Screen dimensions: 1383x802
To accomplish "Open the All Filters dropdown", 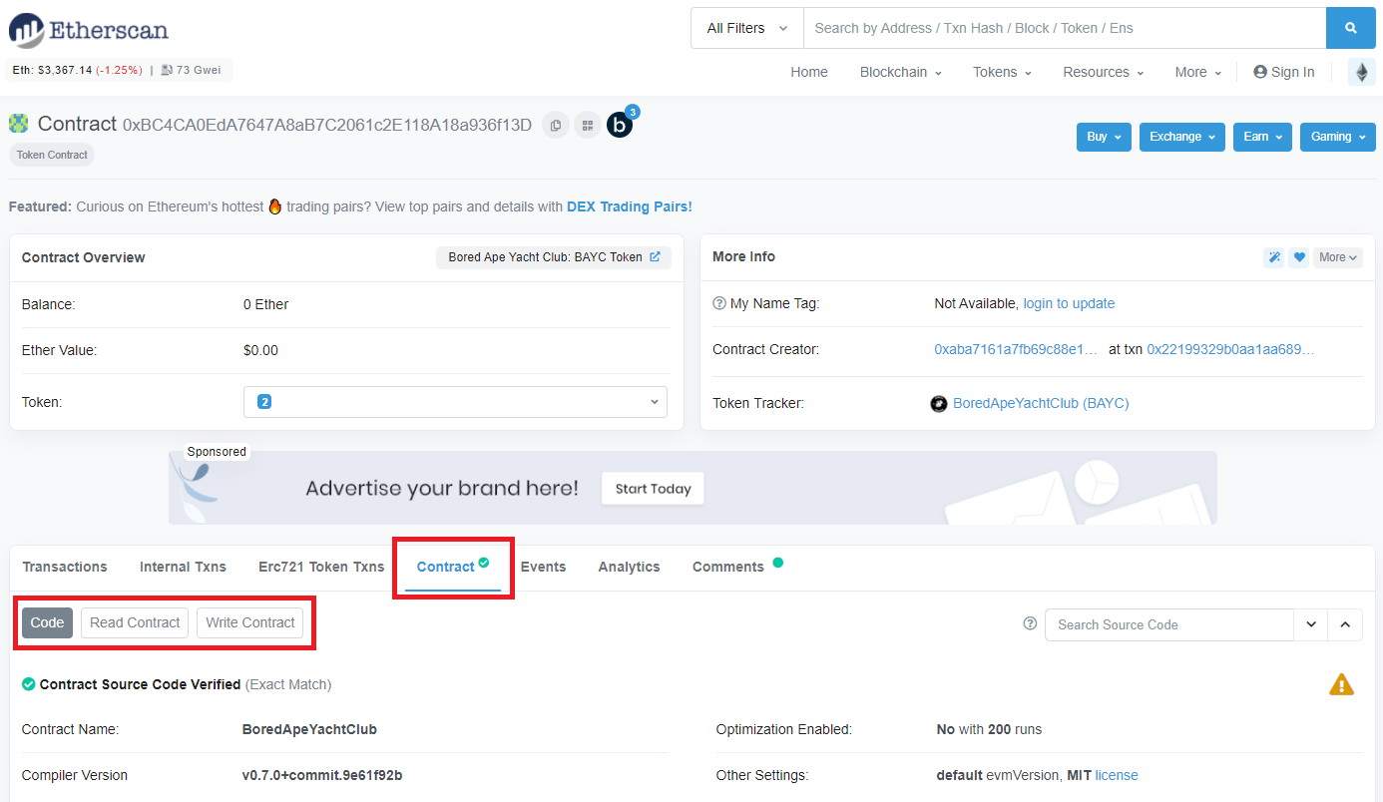I will pyautogui.click(x=746, y=28).
